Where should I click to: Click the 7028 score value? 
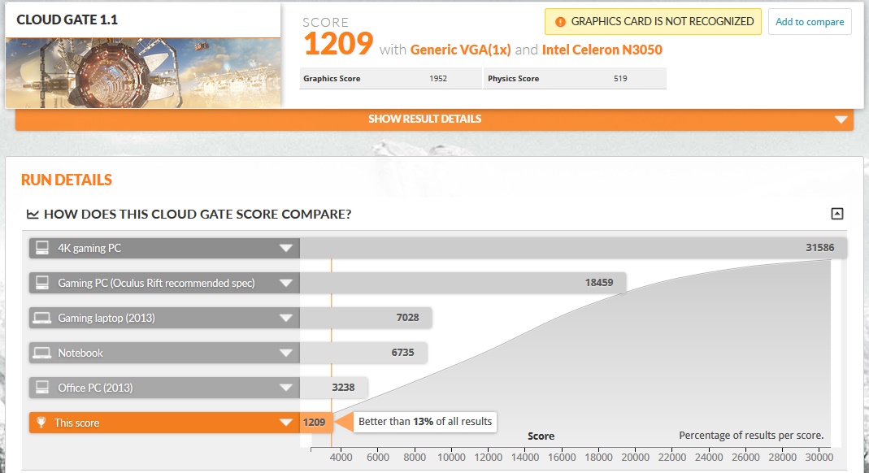tap(407, 317)
